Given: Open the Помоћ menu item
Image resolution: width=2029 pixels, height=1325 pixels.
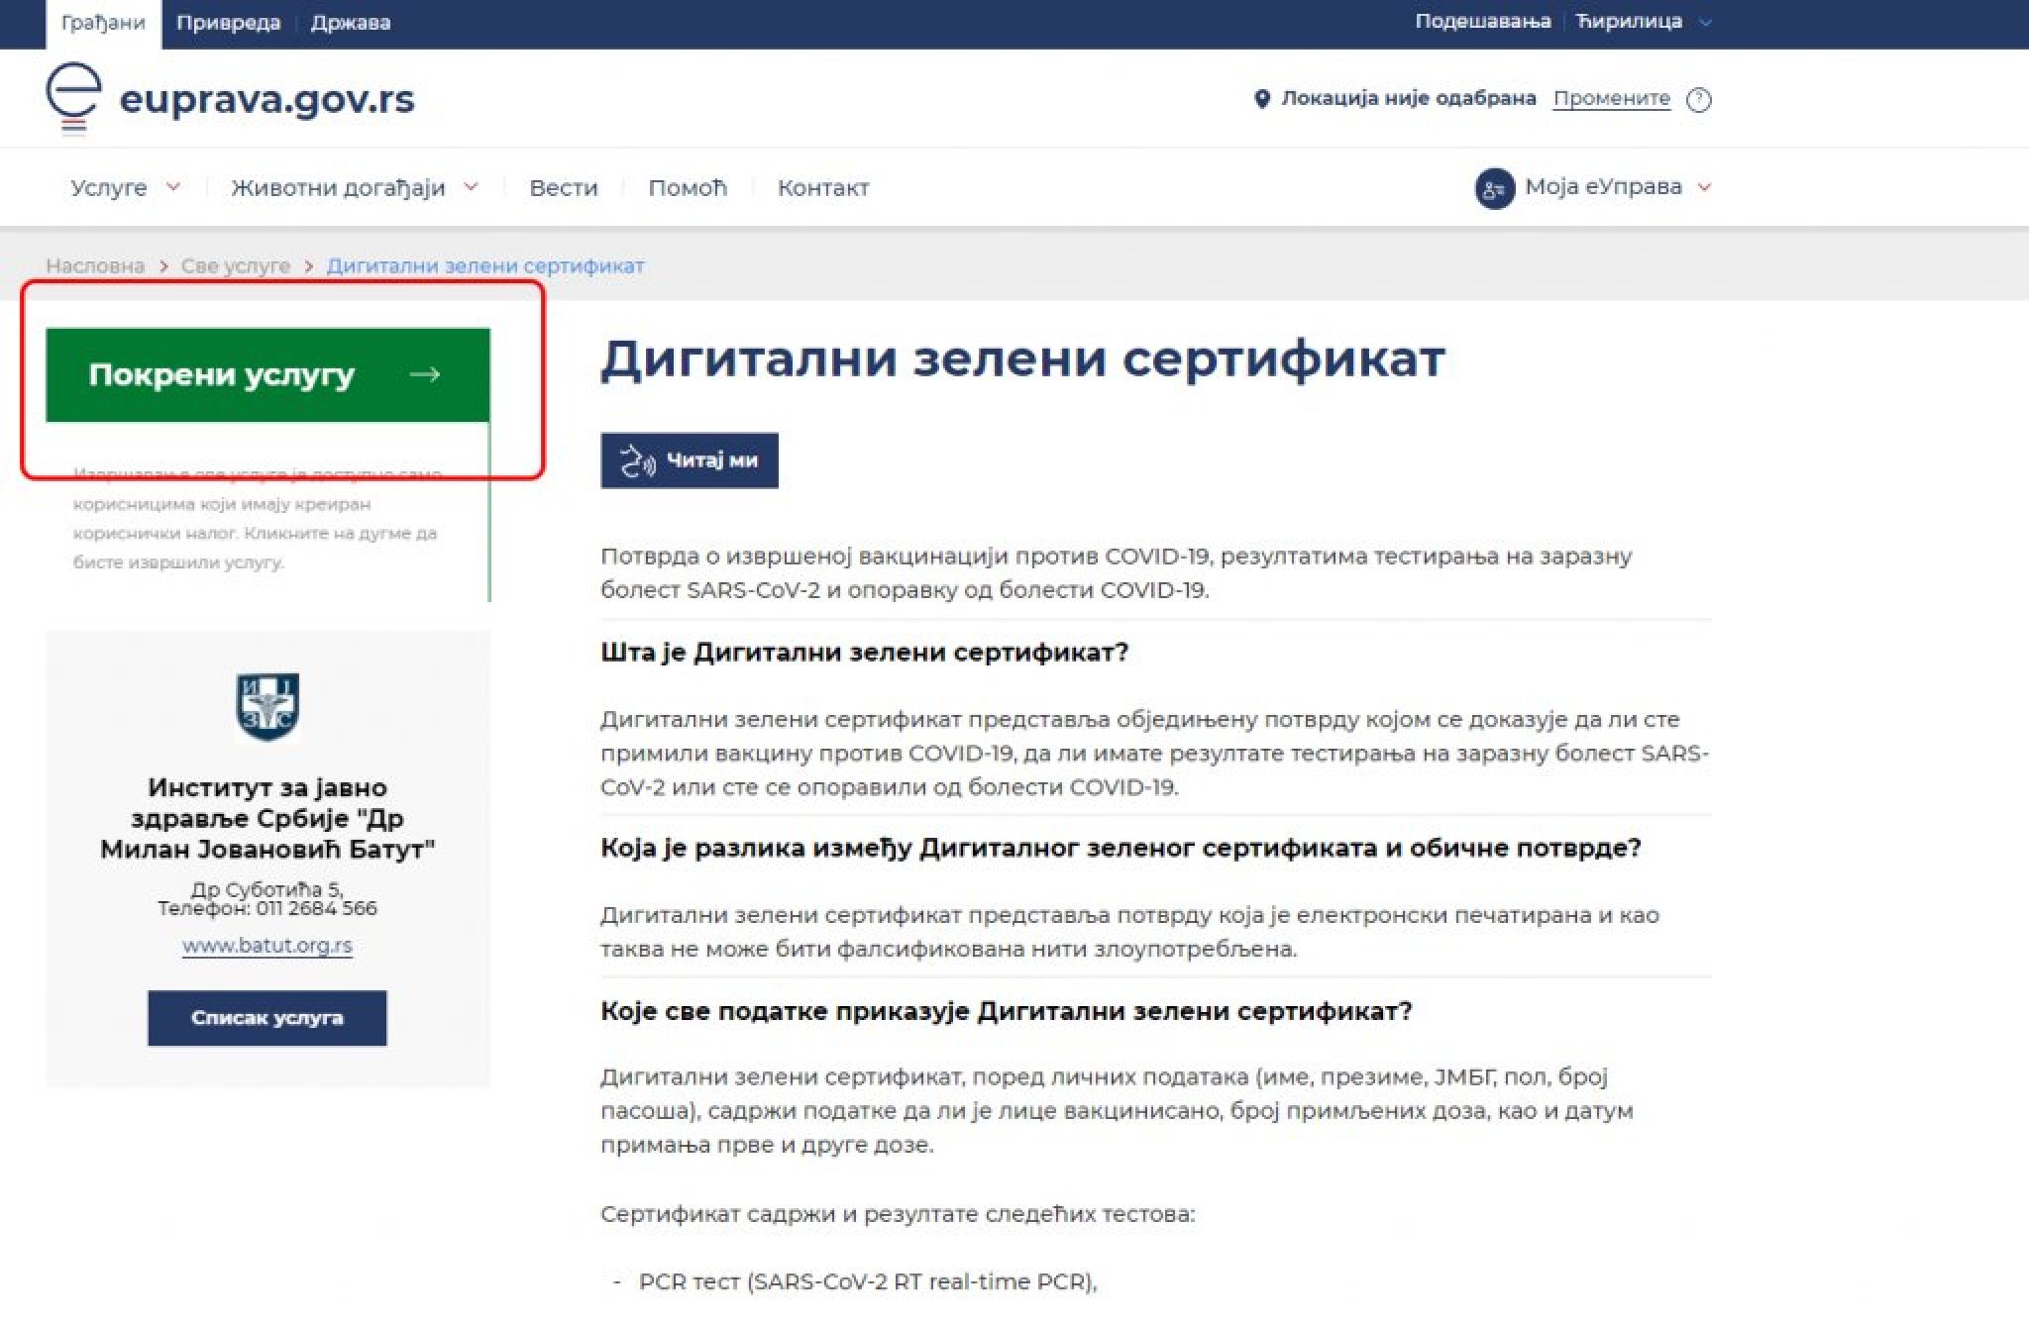Looking at the screenshot, I should point(687,187).
